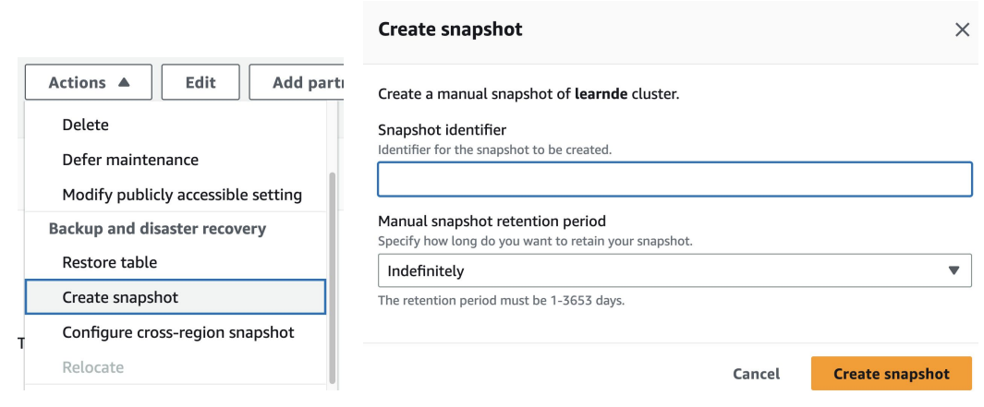Click the greyed-out Relocate menu item

[92, 367]
